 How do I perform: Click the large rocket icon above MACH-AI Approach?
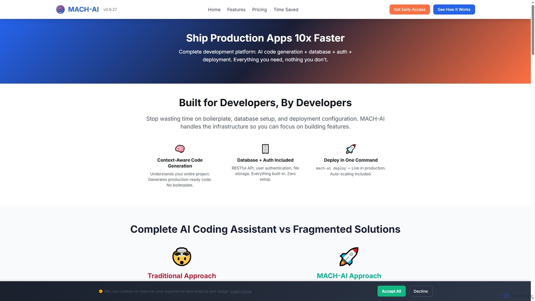tap(349, 257)
